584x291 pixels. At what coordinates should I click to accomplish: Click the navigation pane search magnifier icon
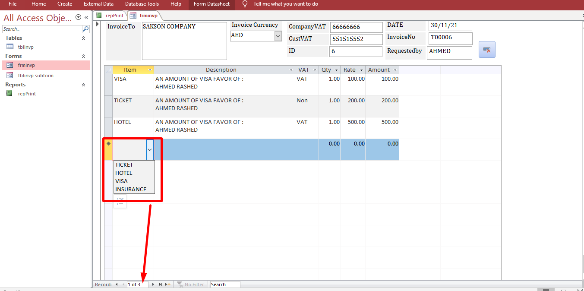(86, 29)
